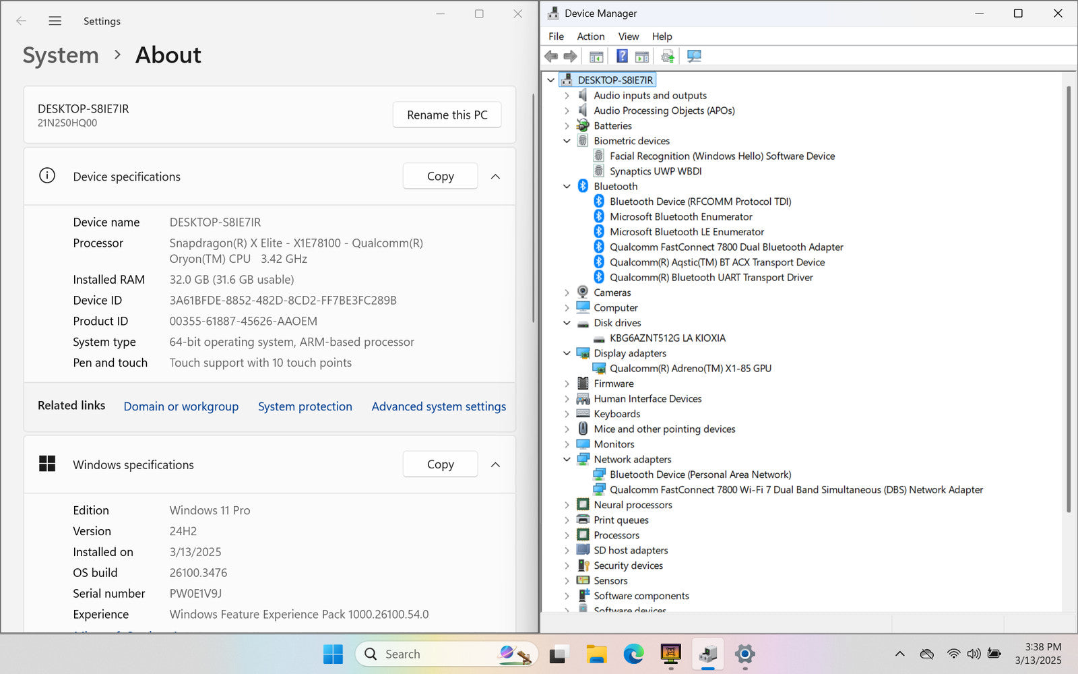Click System breadcrumb in Settings
The image size is (1078, 674).
[x=61, y=55]
